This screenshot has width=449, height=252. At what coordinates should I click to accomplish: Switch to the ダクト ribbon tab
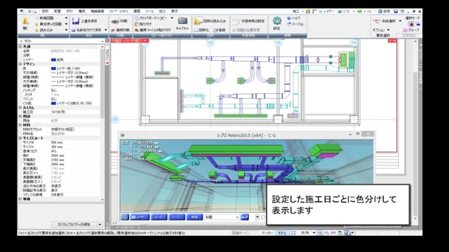click(69, 11)
